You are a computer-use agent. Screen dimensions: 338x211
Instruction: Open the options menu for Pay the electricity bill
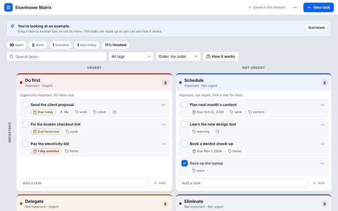pos(163,144)
